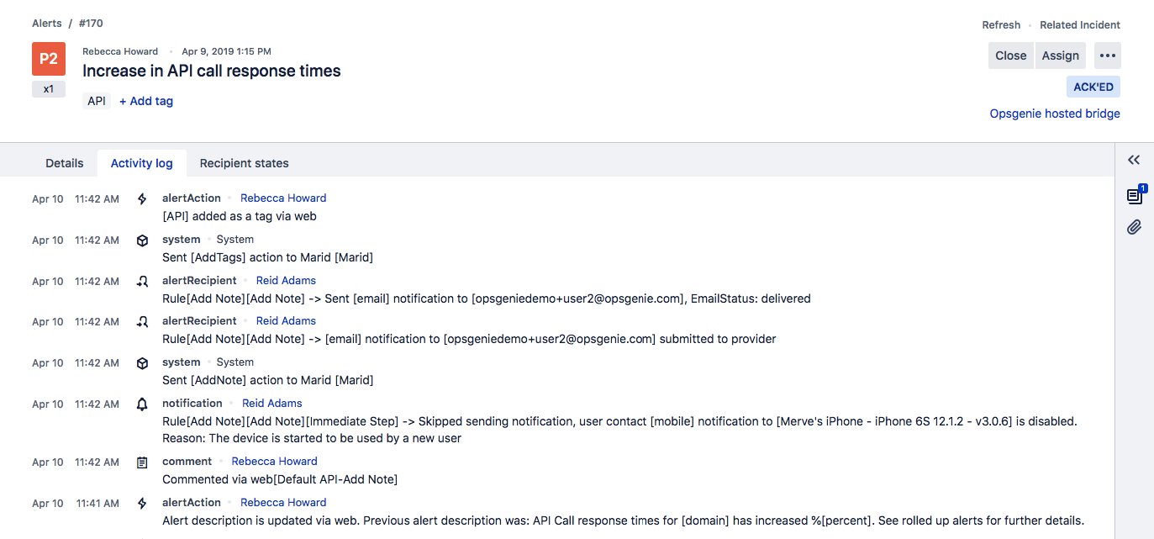The width and height of the screenshot is (1154, 539).
Task: Open the three-dot more actions menu
Action: (1107, 55)
